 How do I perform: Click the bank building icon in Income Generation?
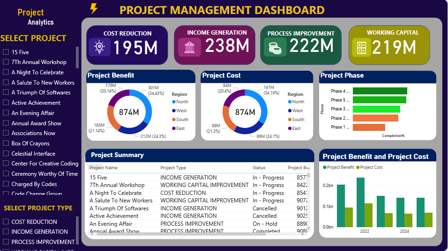[x=189, y=47]
